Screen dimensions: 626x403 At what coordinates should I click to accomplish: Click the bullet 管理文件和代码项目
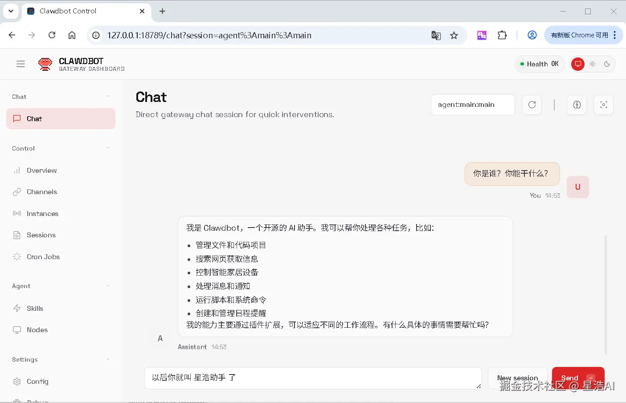(x=231, y=245)
